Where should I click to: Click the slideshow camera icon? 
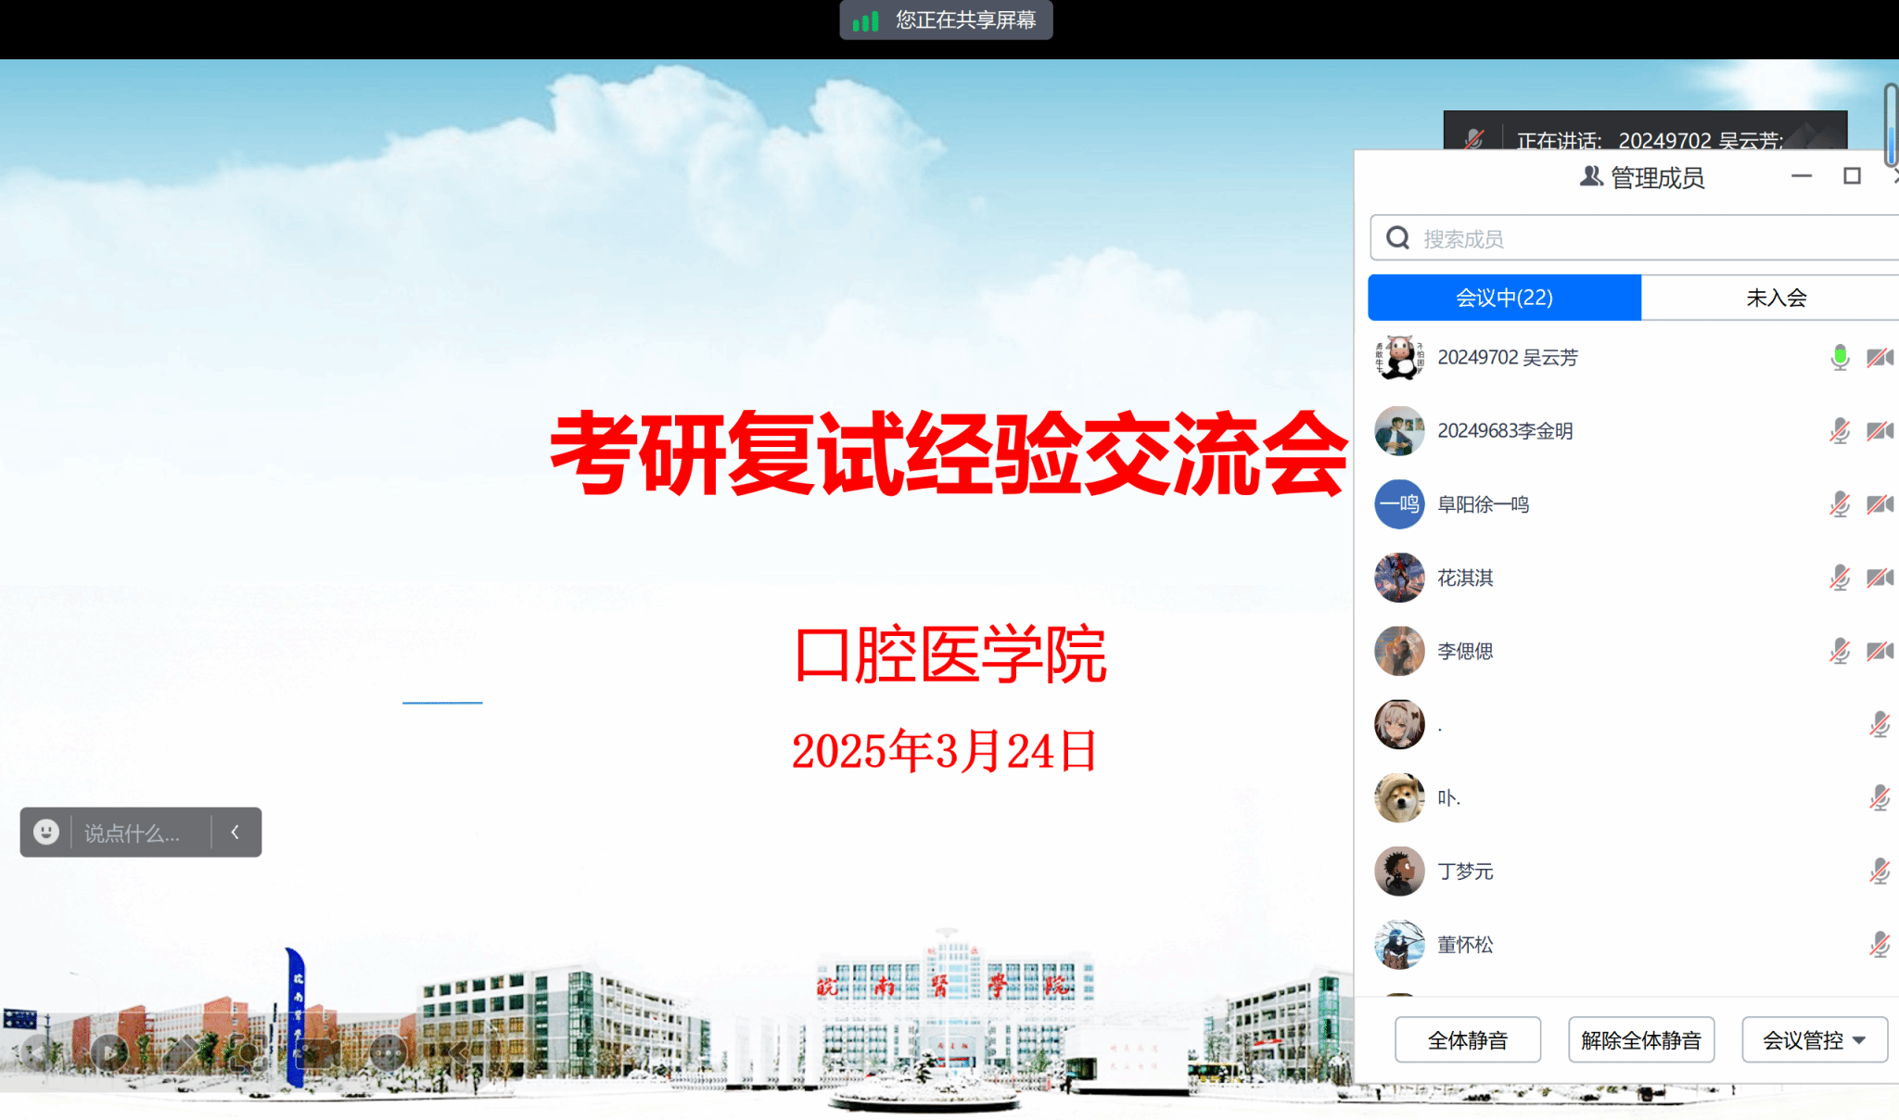318,1052
